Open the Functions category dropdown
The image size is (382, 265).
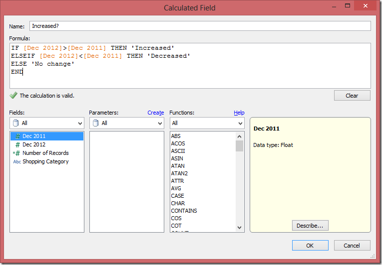[x=207, y=123]
